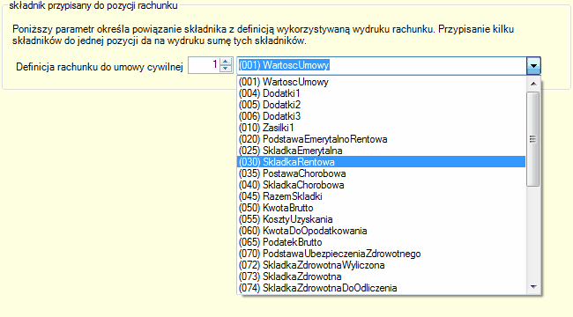Select the highlighted (030) SkladkaRentowa entry
573x317 pixels.
point(381,162)
